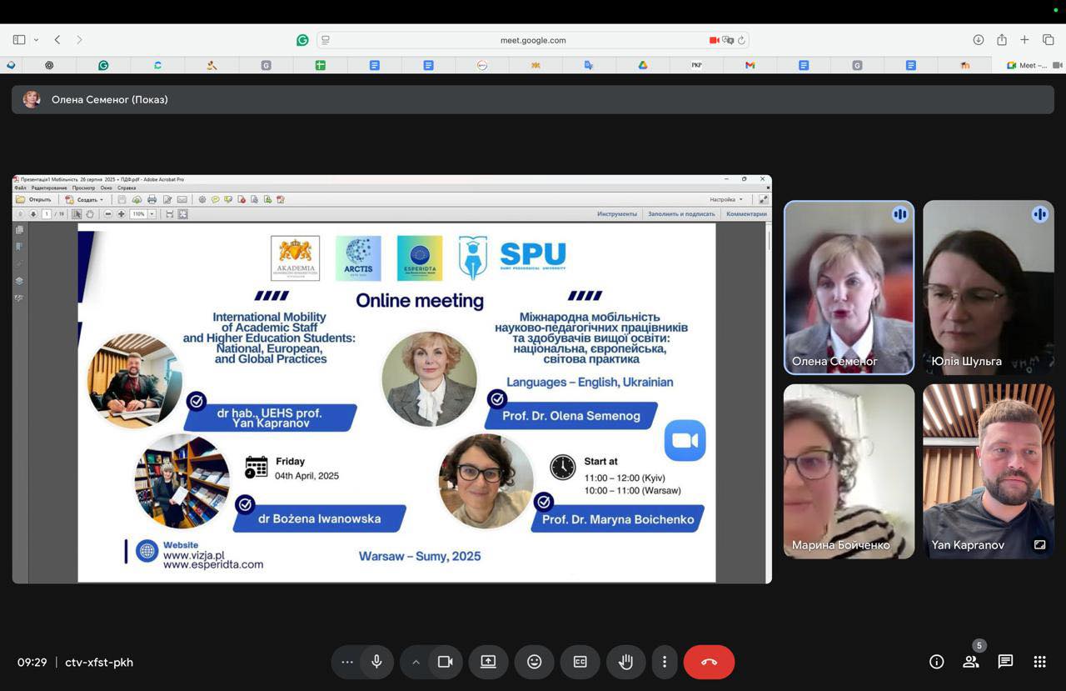Click the meeting code ctv-xfst-pkh
Screen dimensions: 1066x691
98,663
